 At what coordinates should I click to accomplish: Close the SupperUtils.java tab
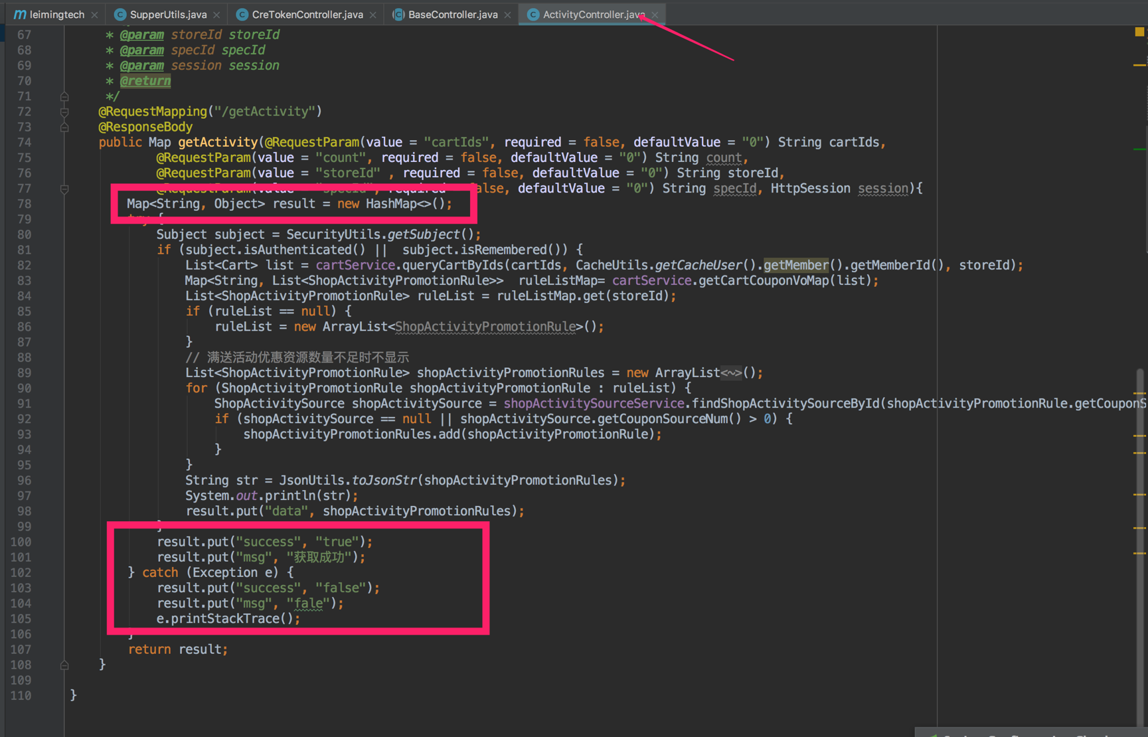tap(216, 15)
